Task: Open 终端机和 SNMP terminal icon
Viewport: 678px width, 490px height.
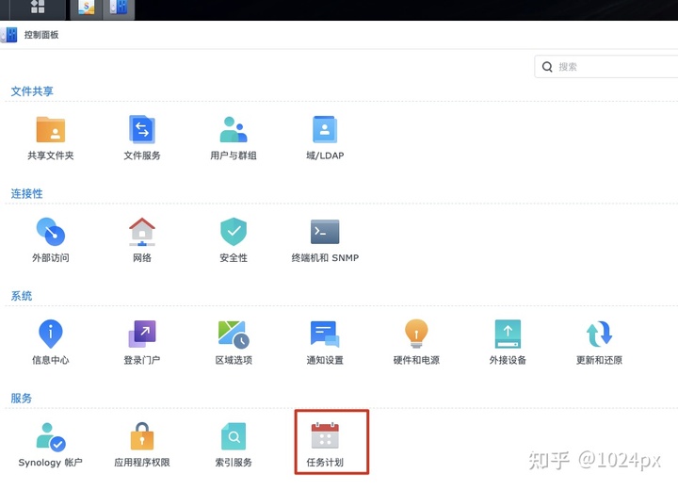Action: pos(325,232)
